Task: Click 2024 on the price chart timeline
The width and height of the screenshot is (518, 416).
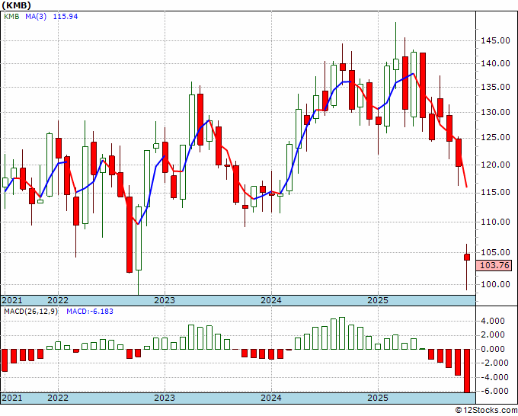Action: (271, 300)
